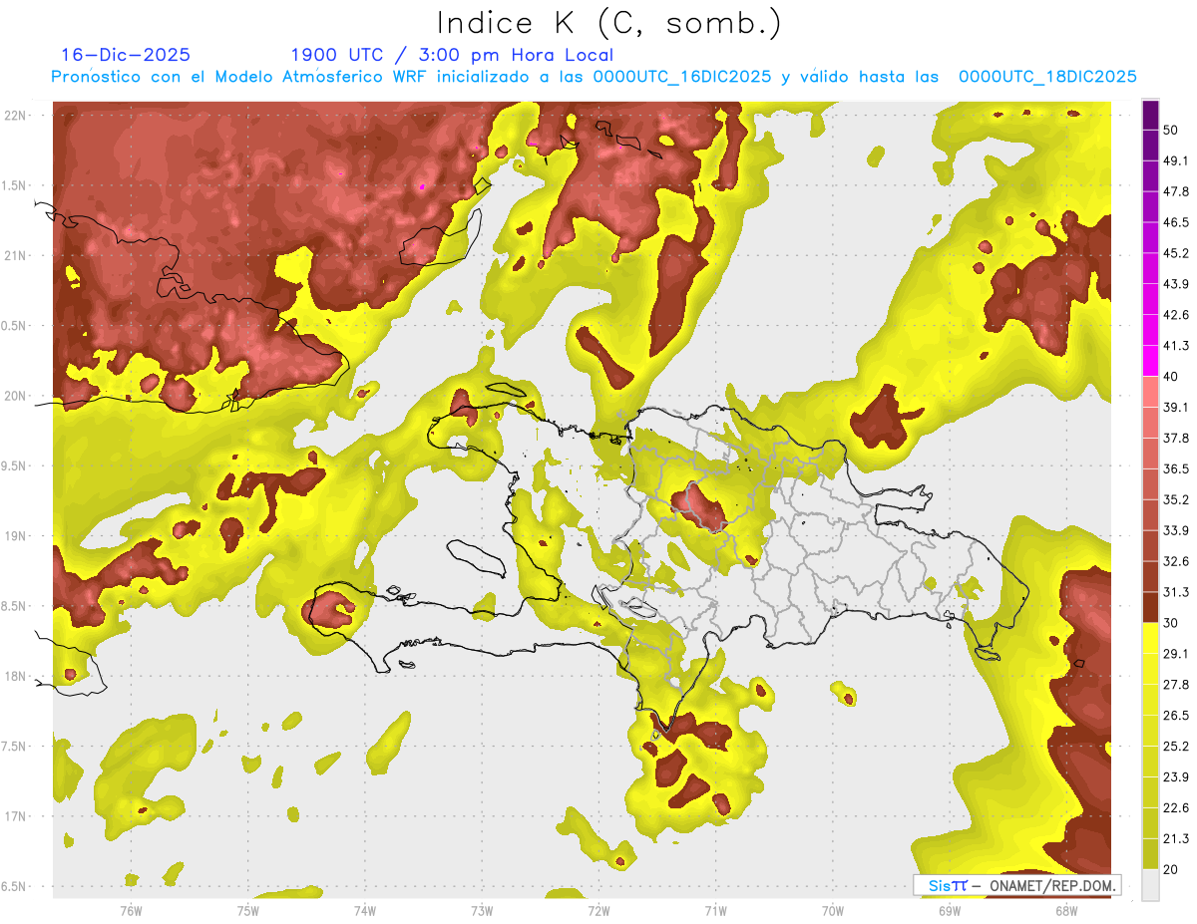Click the colorbar value "29.1"
The image size is (1197, 924).
pos(1175,653)
